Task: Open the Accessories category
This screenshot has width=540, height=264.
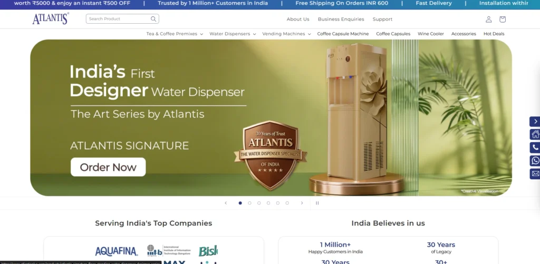Action: pos(464,34)
